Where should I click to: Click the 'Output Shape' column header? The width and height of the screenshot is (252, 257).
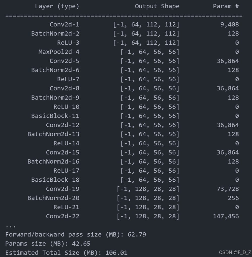pos(157,6)
